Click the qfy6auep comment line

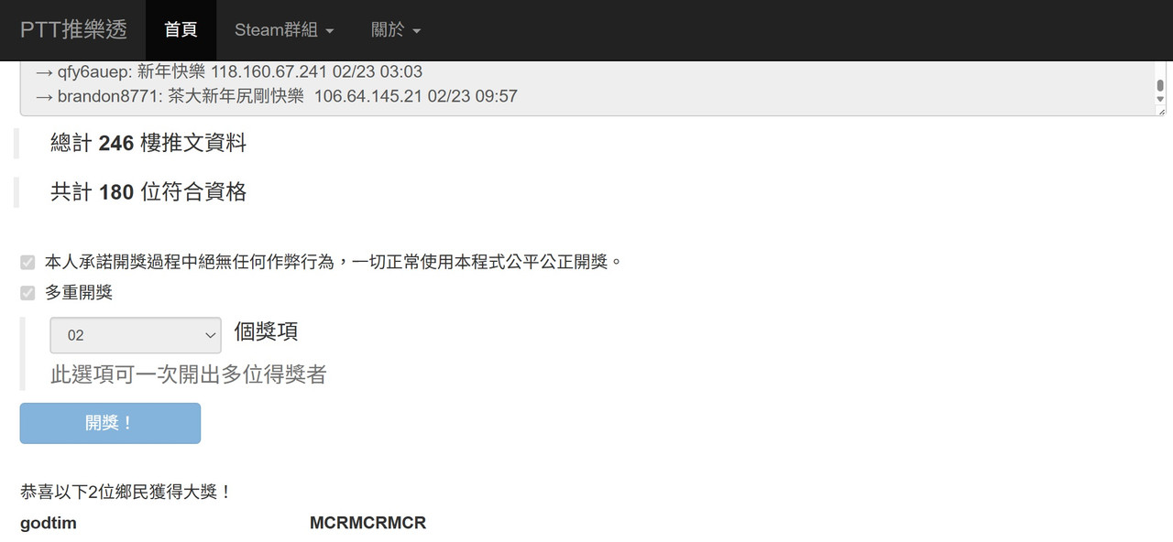pos(228,71)
